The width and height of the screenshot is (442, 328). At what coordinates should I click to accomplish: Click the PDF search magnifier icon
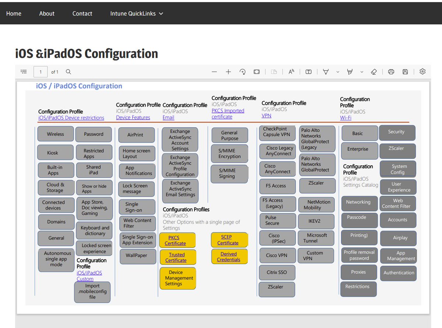point(68,72)
